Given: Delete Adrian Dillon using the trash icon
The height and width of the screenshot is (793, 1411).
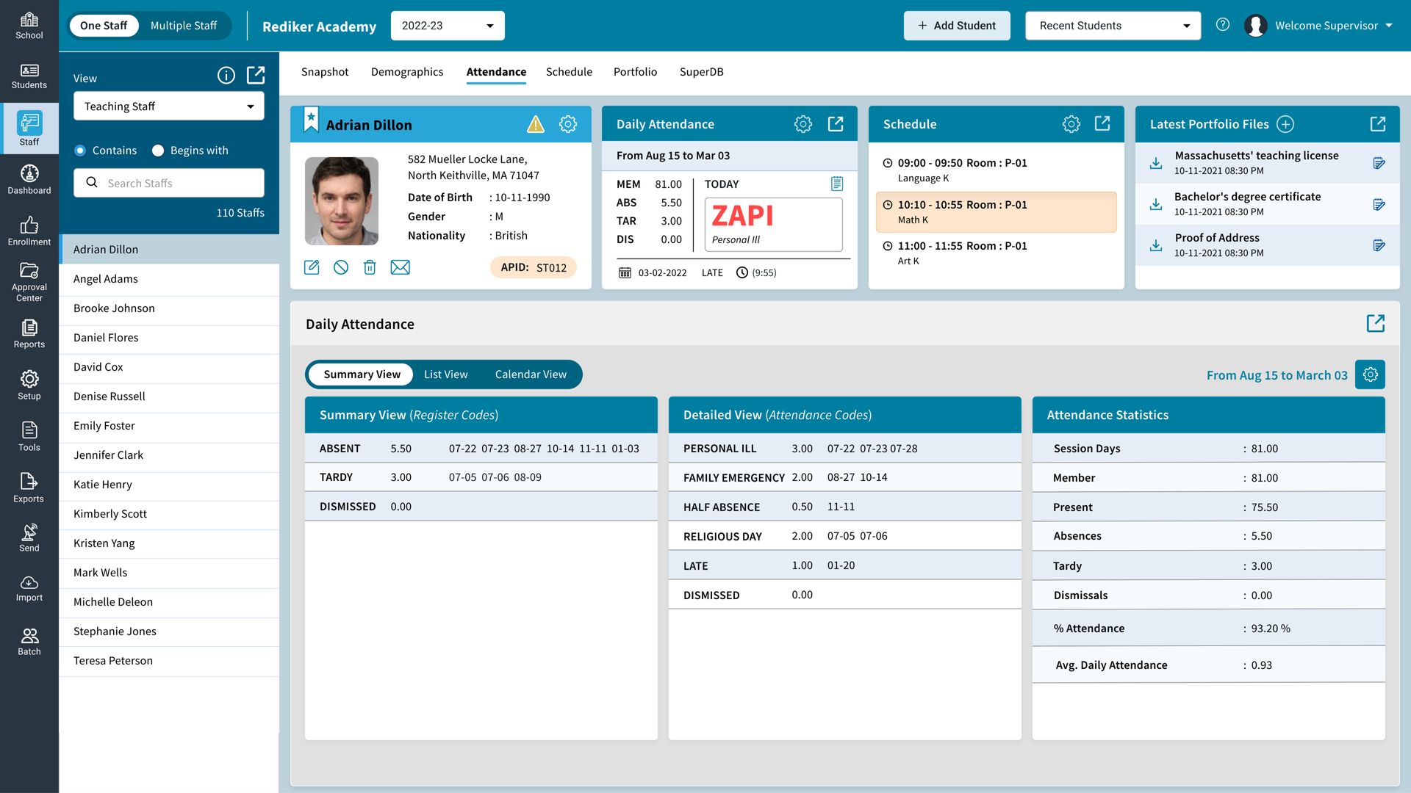Looking at the screenshot, I should pos(370,267).
